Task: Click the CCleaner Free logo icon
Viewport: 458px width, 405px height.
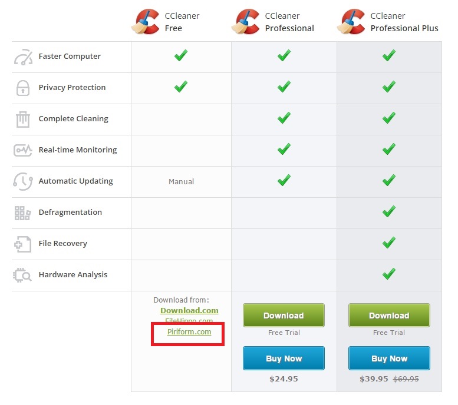Action: click(x=145, y=22)
